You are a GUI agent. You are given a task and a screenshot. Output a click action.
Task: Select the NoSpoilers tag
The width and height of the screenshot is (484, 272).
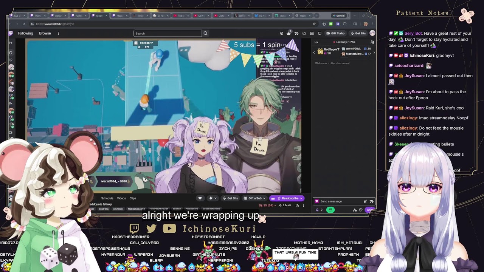pyautogui.click(x=192, y=209)
